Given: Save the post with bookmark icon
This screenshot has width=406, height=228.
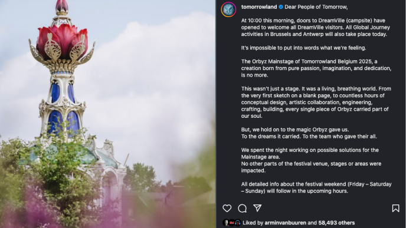Looking at the screenshot, I should [x=395, y=208].
